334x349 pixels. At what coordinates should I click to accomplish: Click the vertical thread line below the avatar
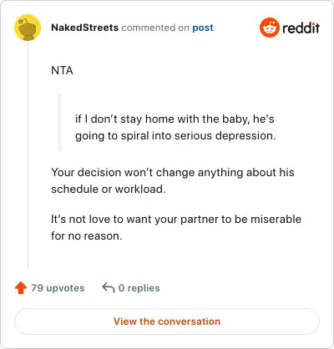[28, 155]
